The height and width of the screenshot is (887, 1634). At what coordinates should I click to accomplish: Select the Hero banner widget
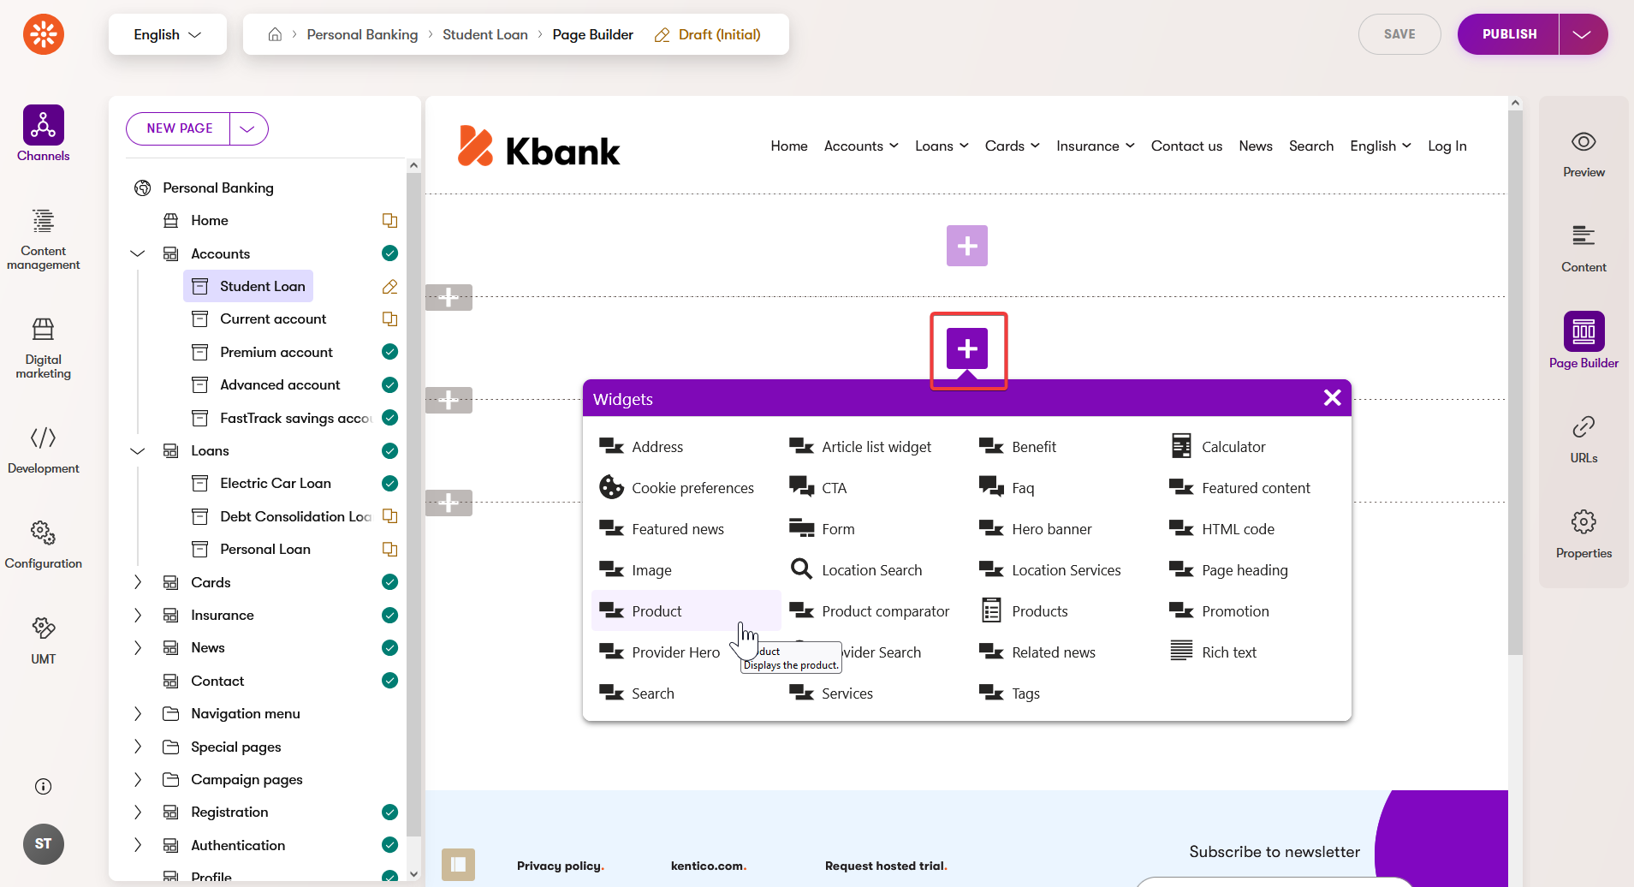pyautogui.click(x=1050, y=529)
